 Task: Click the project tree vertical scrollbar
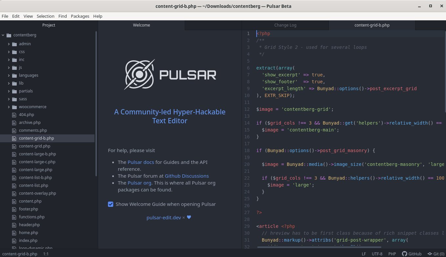(x=96, y=104)
